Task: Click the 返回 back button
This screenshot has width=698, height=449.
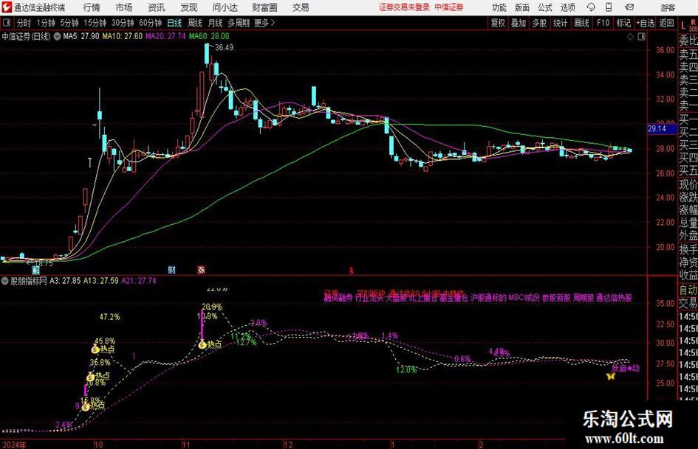Action: click(x=666, y=23)
